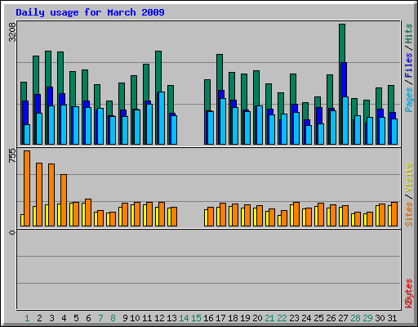Click day label 11 on the x-axis

coord(147,318)
